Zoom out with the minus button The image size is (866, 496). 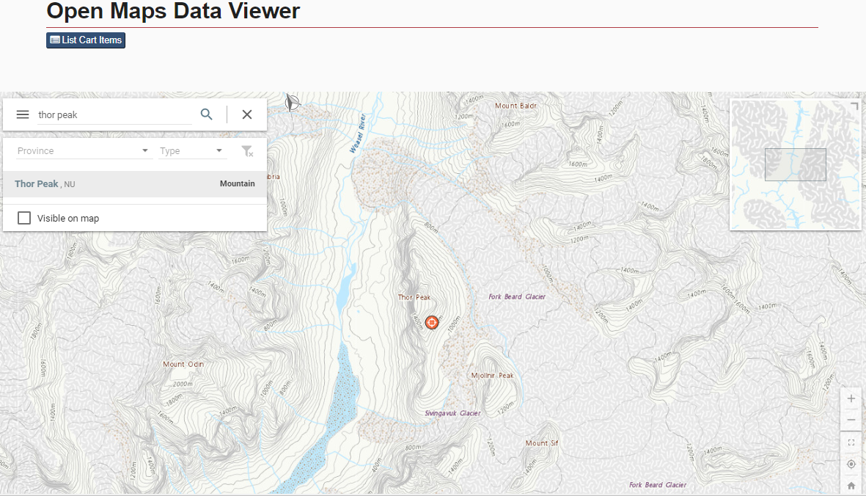click(851, 420)
